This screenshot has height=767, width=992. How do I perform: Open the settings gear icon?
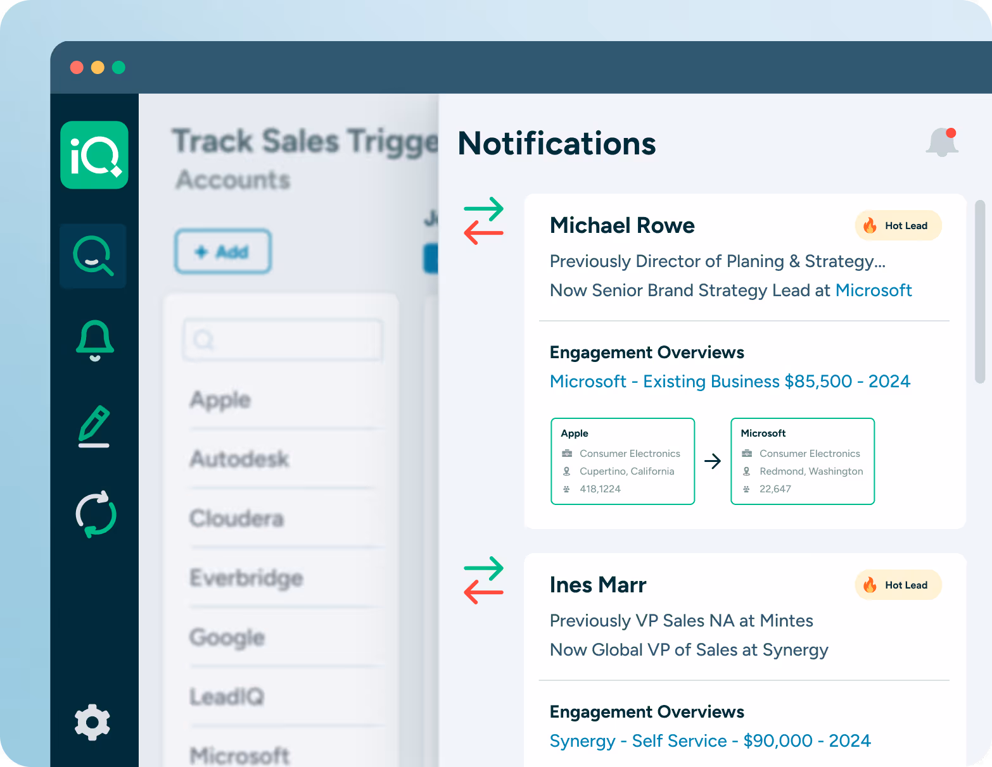[92, 722]
